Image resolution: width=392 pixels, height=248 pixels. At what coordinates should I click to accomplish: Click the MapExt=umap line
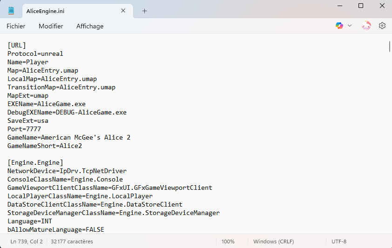[x=28, y=96]
